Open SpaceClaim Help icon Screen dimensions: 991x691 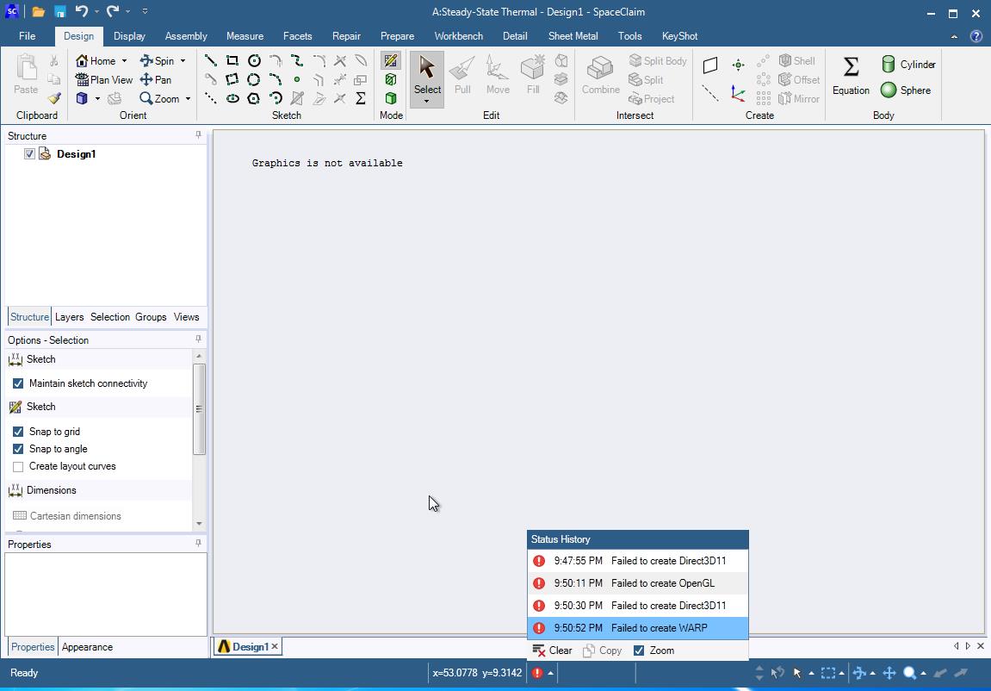(x=976, y=36)
